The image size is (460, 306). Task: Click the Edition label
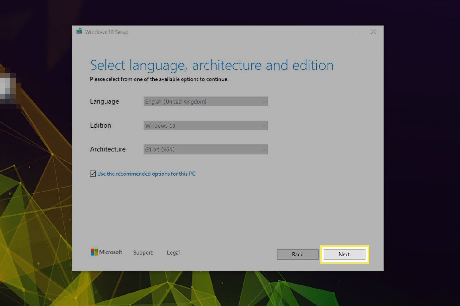[x=101, y=125]
